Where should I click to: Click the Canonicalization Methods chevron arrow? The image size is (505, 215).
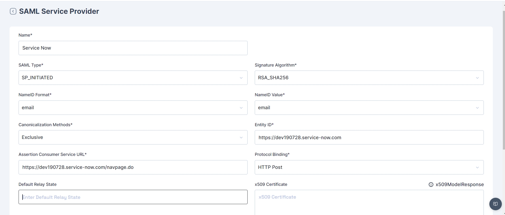click(241, 138)
